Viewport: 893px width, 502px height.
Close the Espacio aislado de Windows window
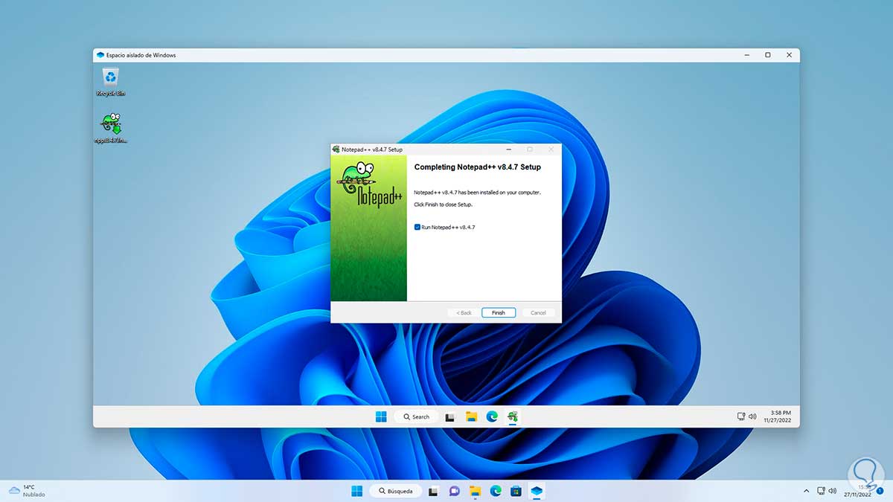[x=789, y=55]
